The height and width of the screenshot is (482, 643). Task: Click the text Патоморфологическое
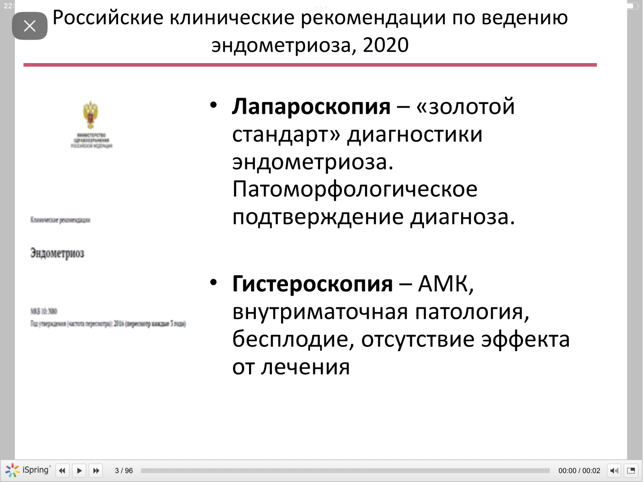click(355, 189)
